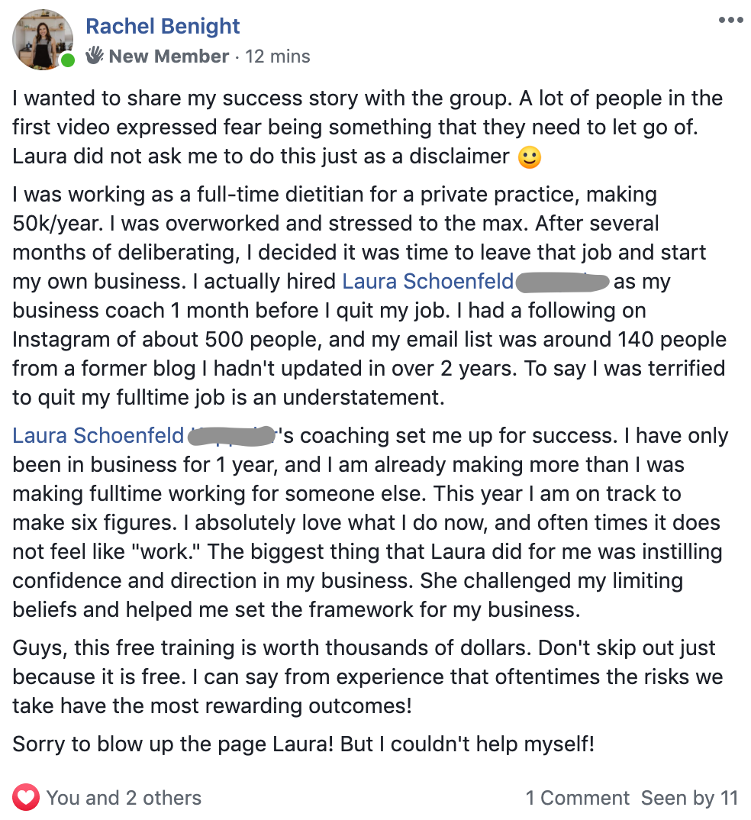751x820 pixels.
Task: Open the Laura Schoenfeld mention after "actually hired"
Action: click(x=428, y=282)
